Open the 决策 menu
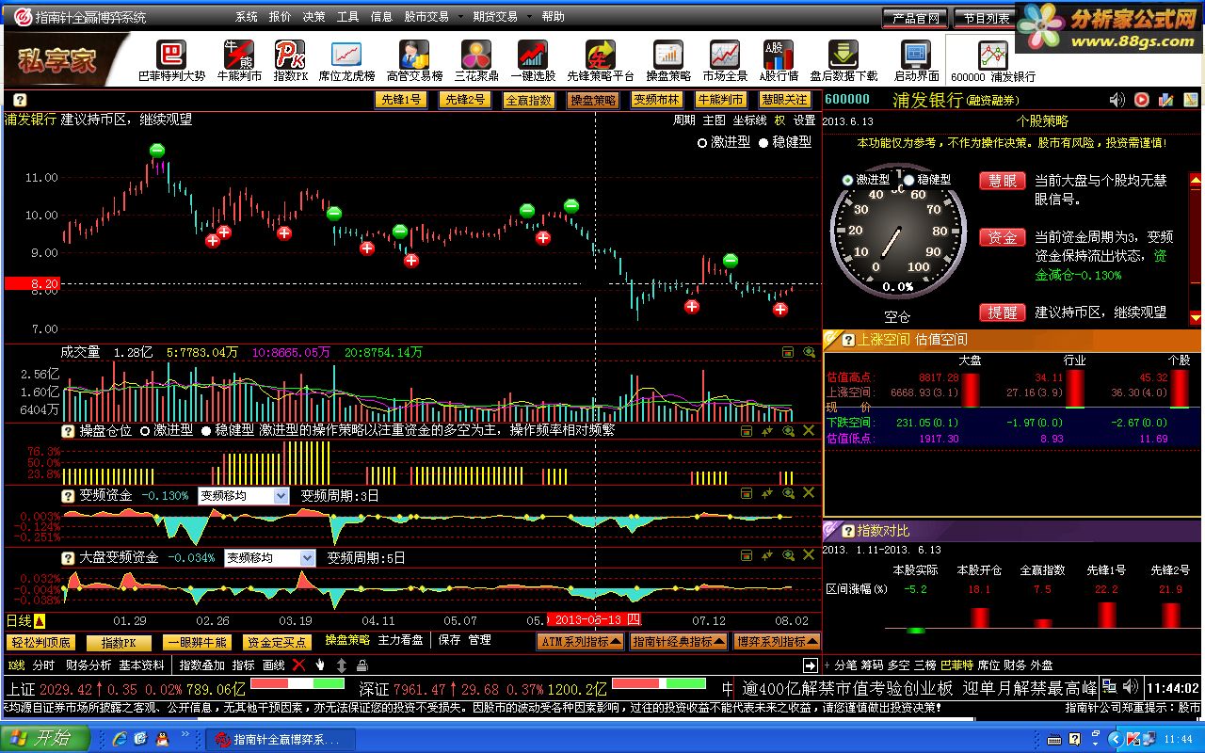 (314, 17)
